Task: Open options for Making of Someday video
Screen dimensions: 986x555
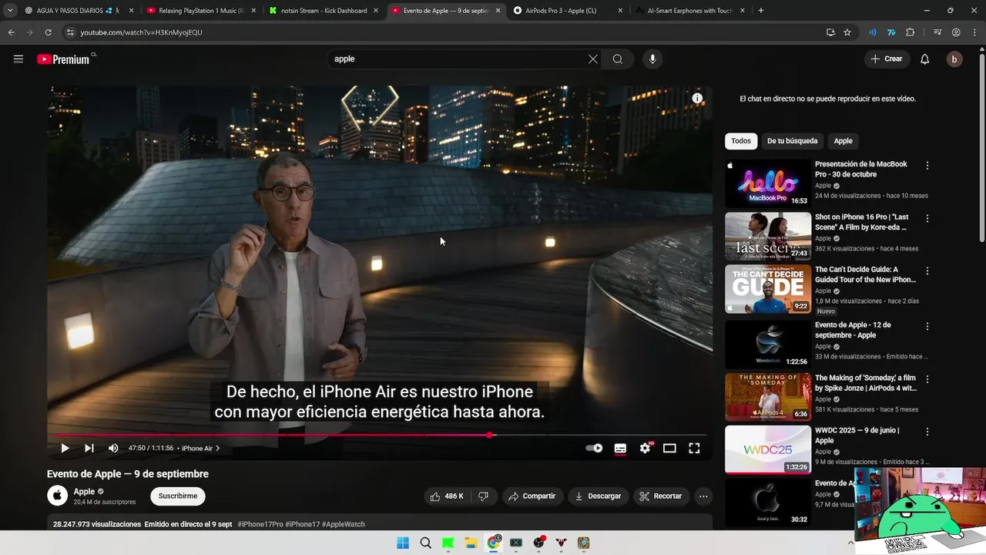Action: (x=927, y=379)
